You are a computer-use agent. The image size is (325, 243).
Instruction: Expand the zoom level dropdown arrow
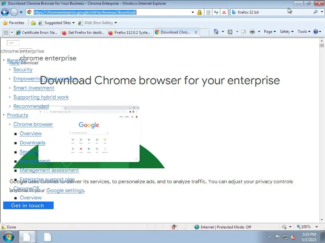coord(316,227)
